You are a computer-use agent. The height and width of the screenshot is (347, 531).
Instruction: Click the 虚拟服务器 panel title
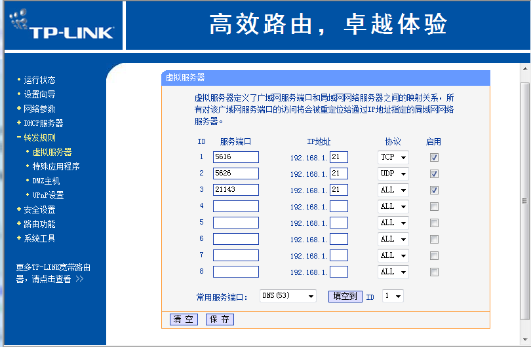click(186, 78)
